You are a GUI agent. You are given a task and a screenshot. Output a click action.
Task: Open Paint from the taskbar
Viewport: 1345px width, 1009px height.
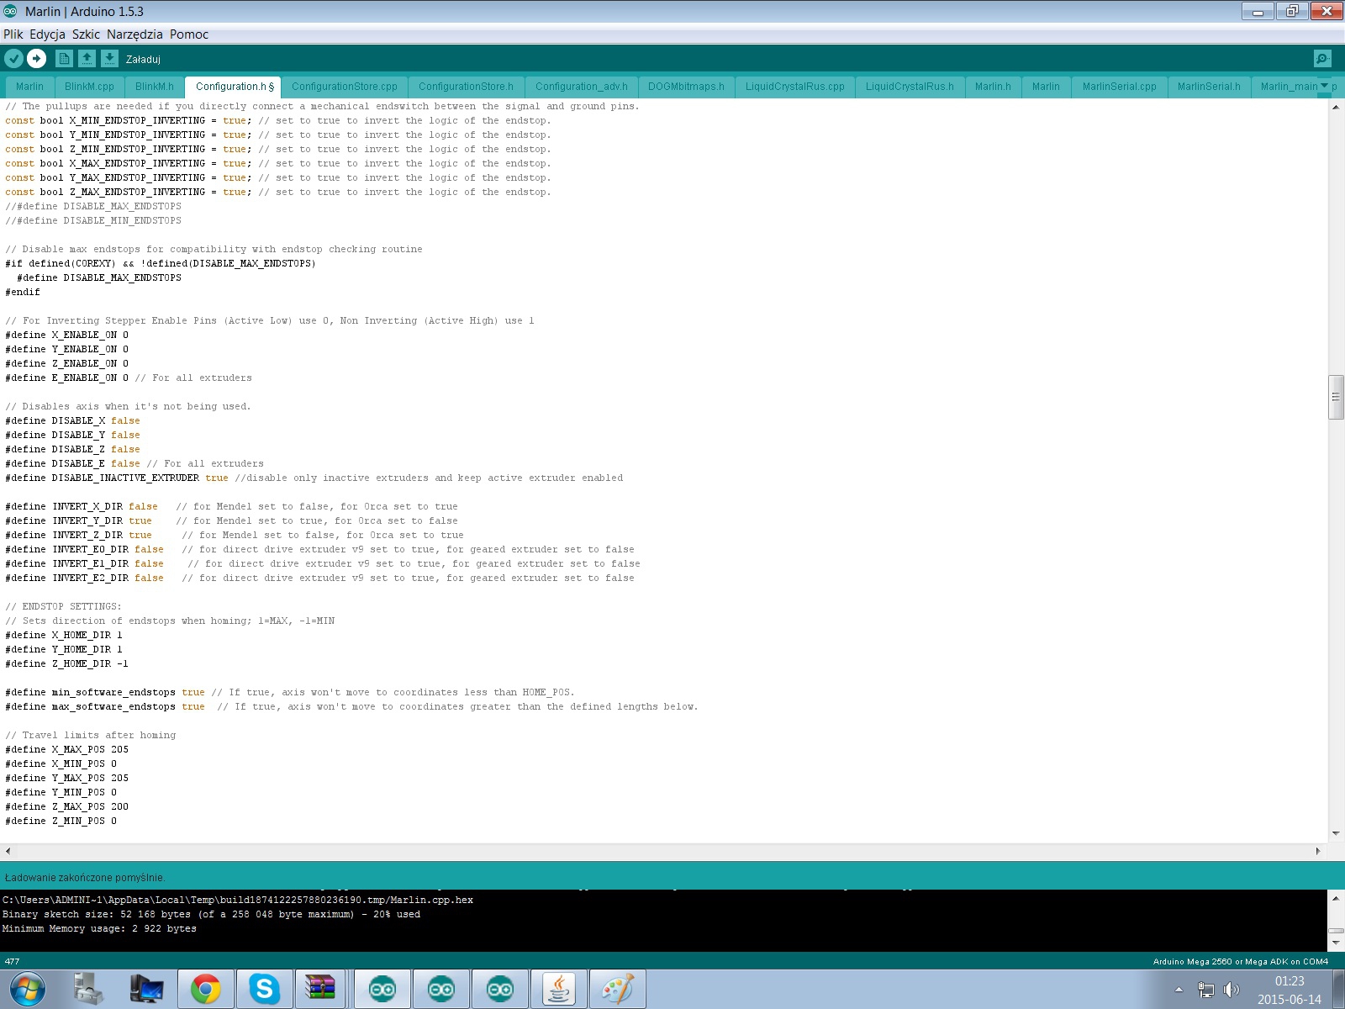coord(618,989)
